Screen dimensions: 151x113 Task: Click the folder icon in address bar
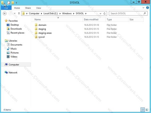pos(23,13)
